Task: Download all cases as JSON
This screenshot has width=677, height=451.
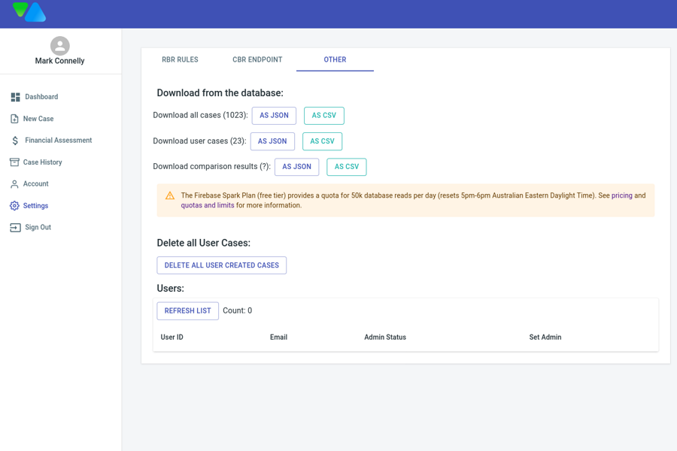Action: pyautogui.click(x=274, y=116)
